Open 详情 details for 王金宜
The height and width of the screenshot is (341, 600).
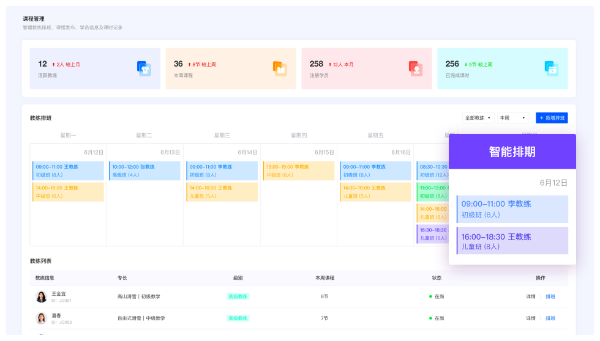530,296
